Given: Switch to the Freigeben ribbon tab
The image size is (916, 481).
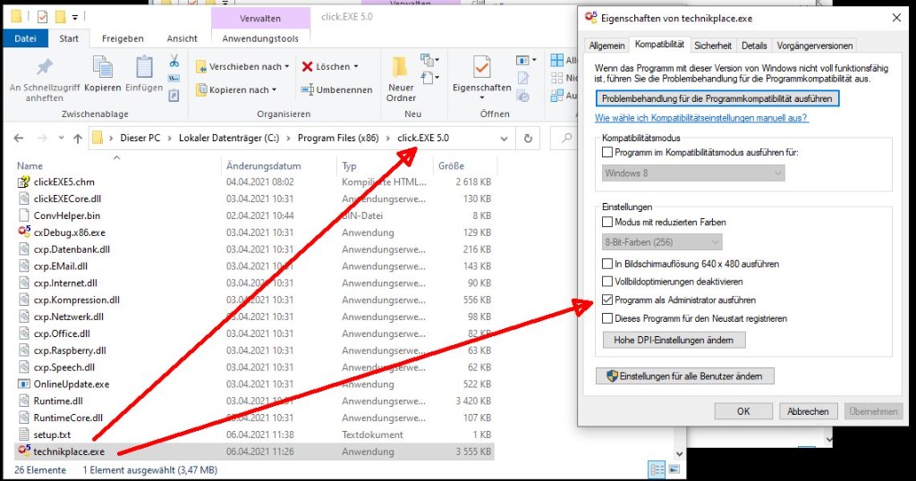Looking at the screenshot, I should coord(123,38).
